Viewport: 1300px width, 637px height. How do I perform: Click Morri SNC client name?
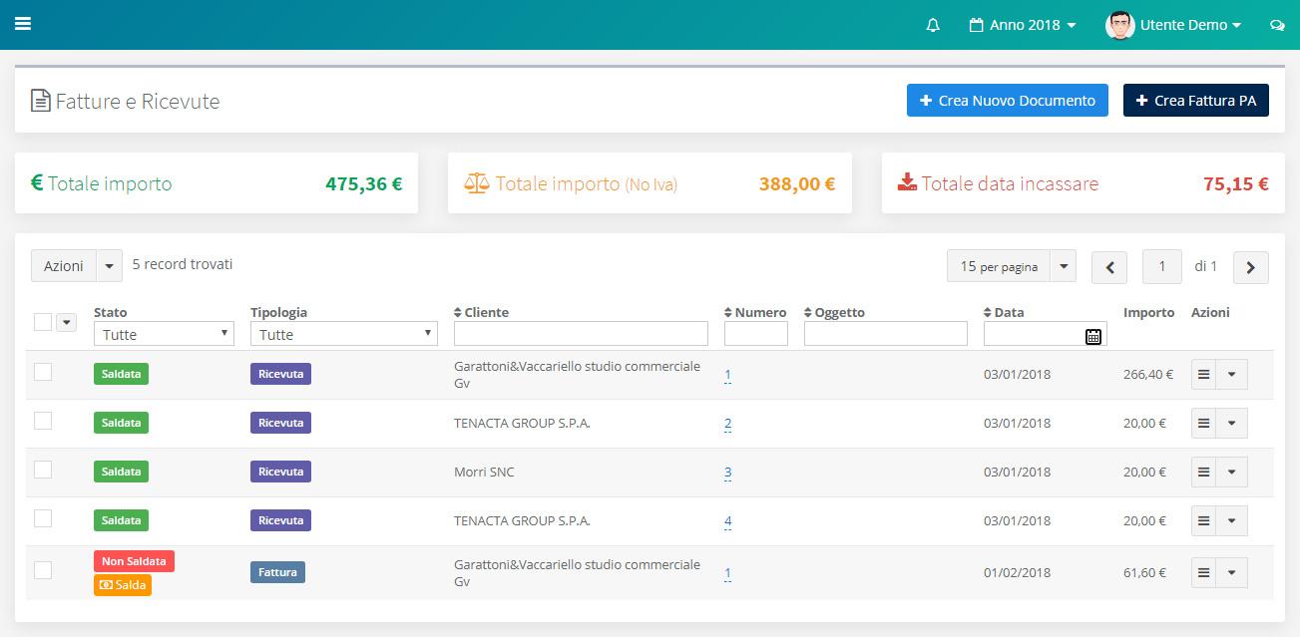point(484,472)
